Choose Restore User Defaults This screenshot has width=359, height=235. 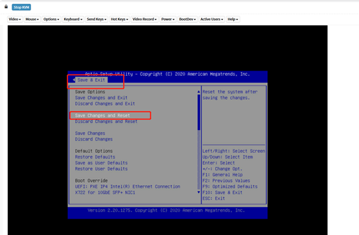101,169
